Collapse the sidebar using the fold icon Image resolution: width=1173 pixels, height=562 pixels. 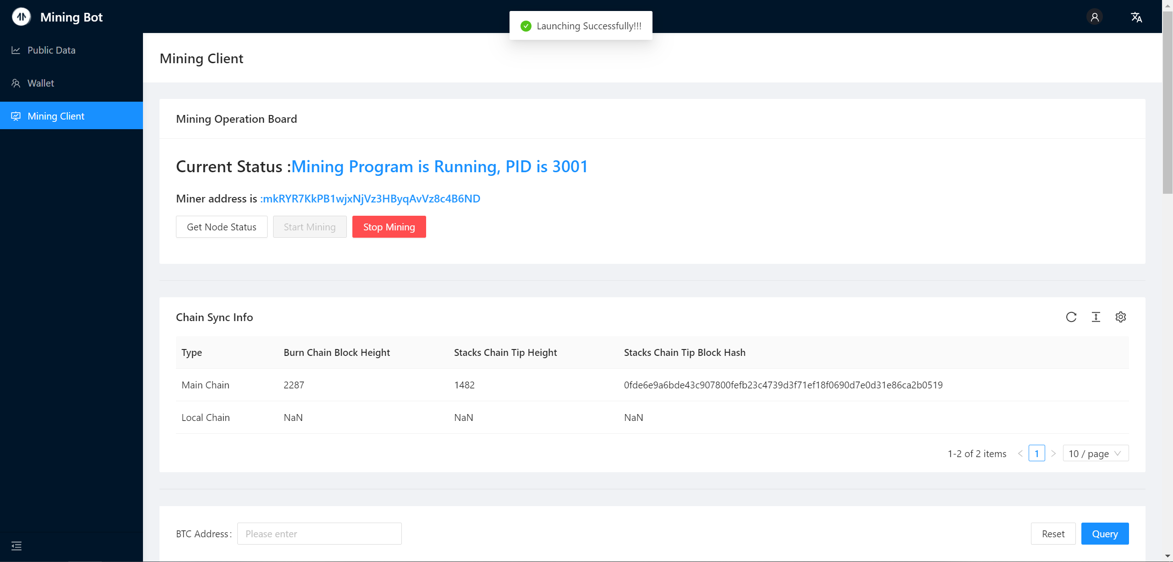click(x=16, y=546)
